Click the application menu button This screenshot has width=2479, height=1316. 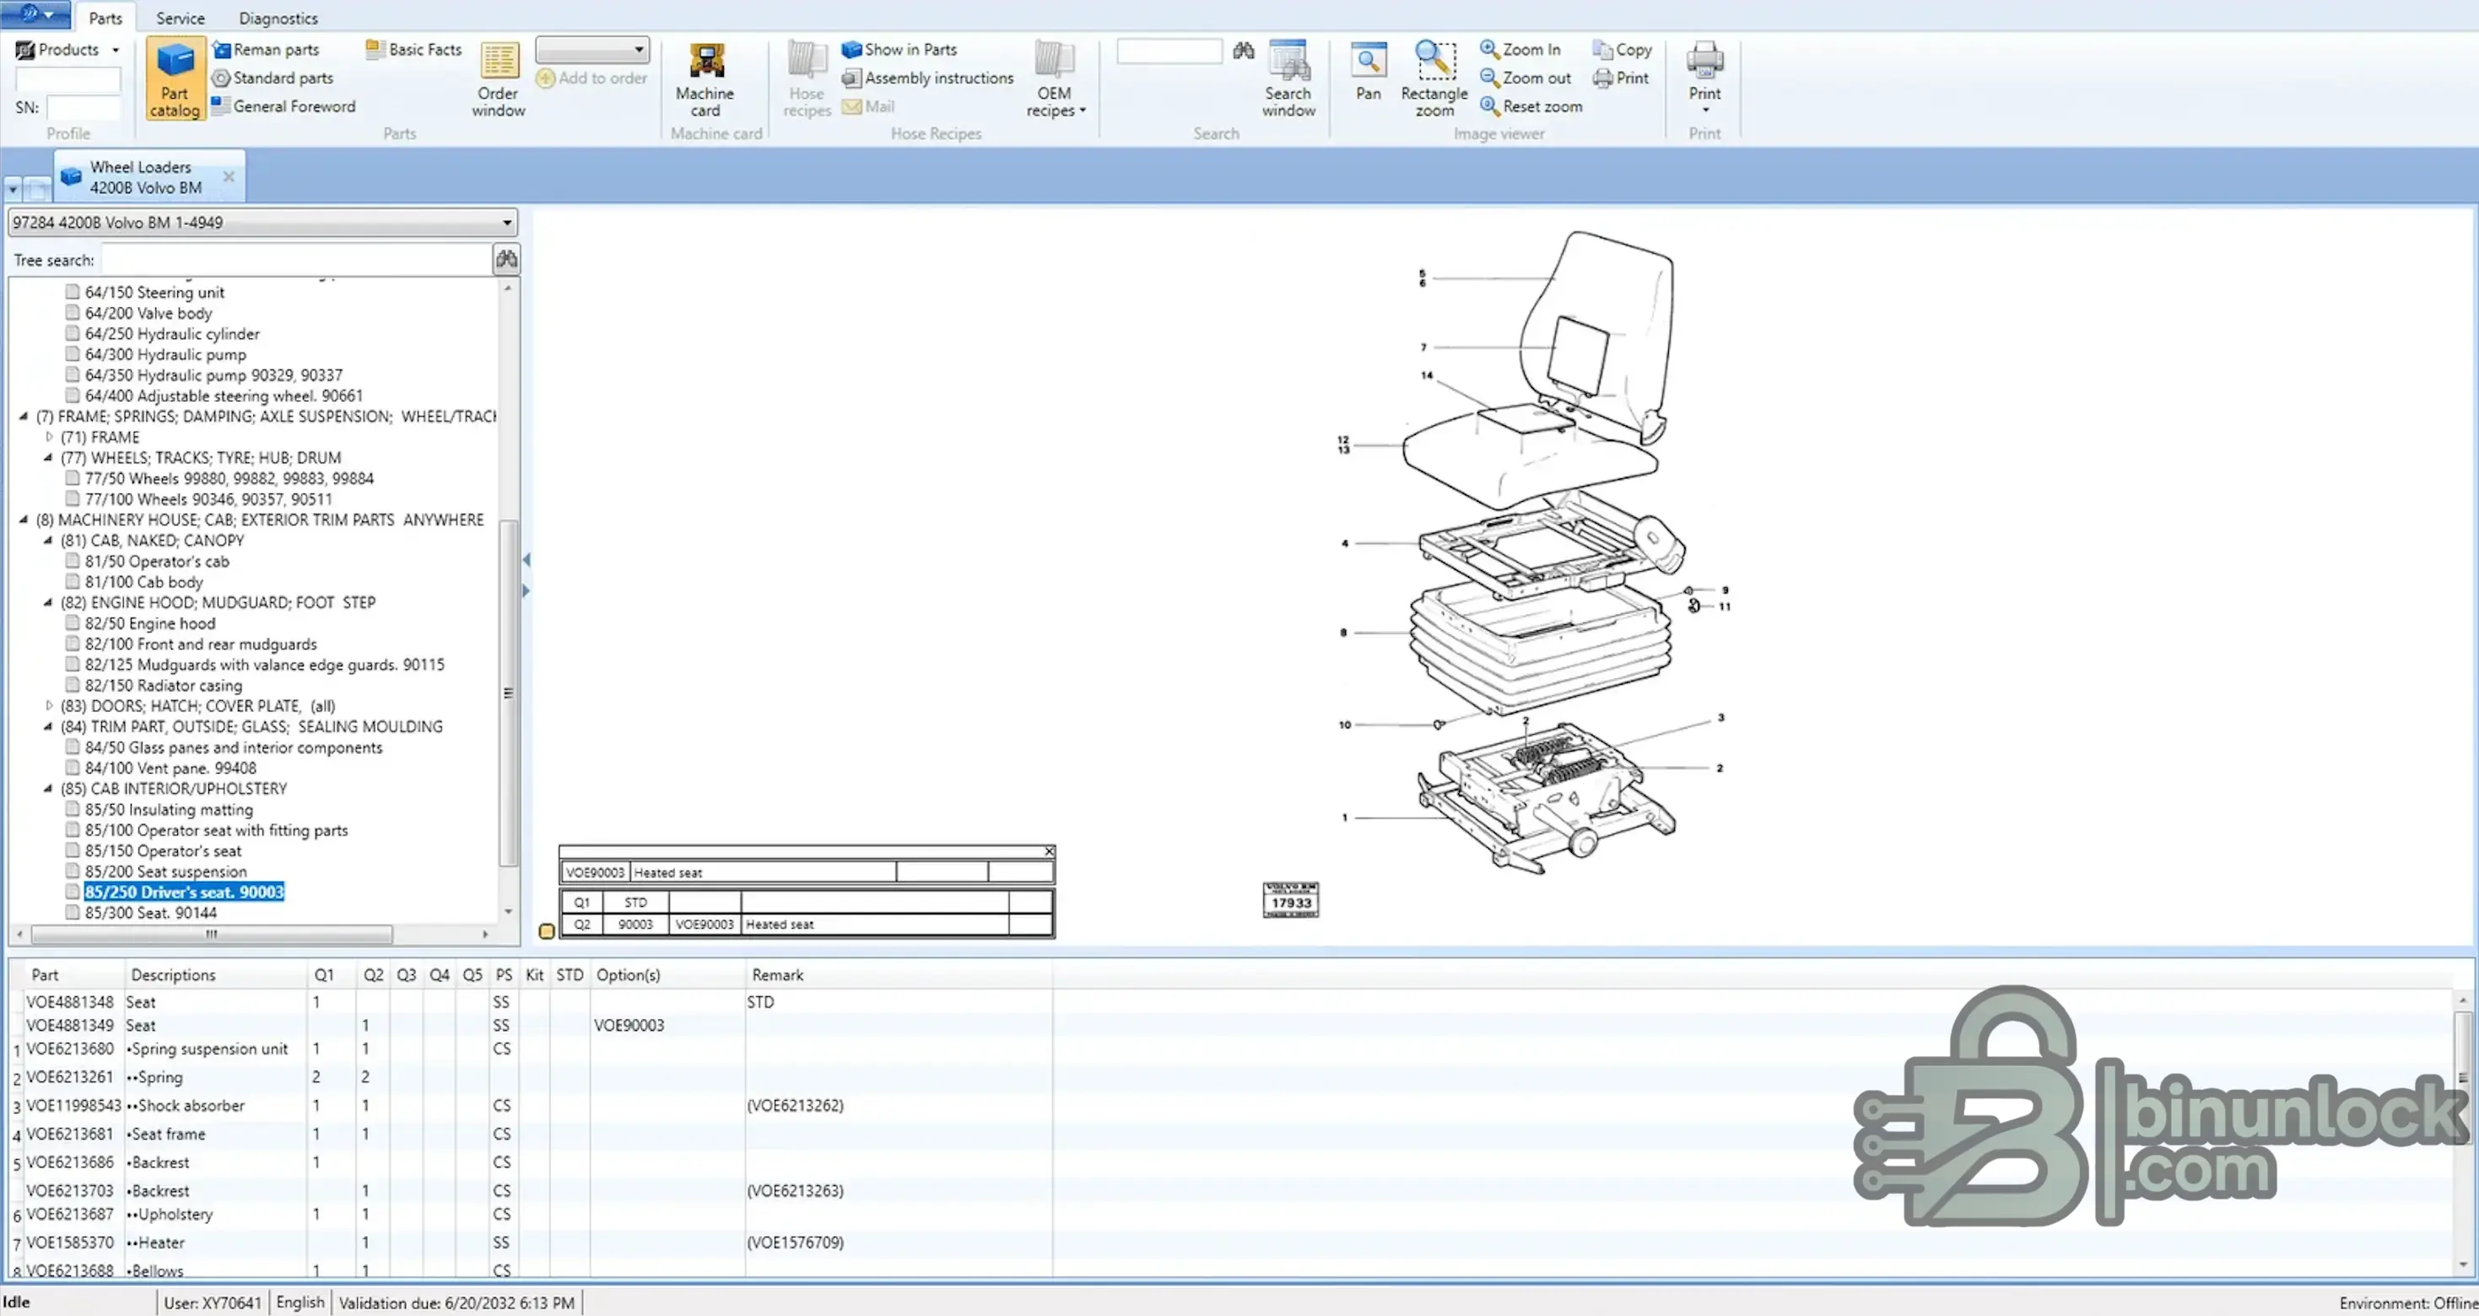coord(35,13)
